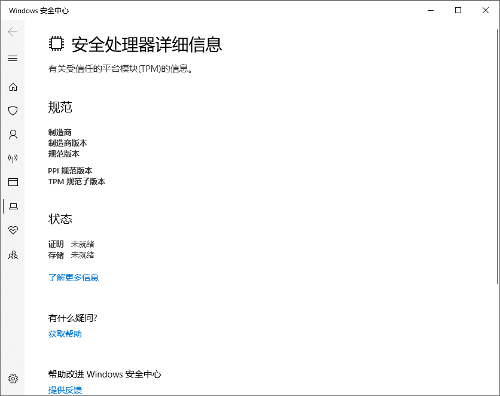Go back using the back arrow
This screenshot has height=396, width=500.
click(13, 32)
